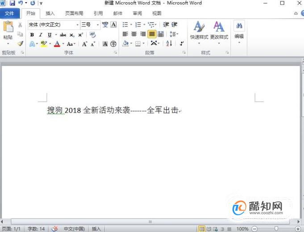Open phonetic guide (pinyin) tool
304x232 pixels.
pyautogui.click(x=105, y=25)
